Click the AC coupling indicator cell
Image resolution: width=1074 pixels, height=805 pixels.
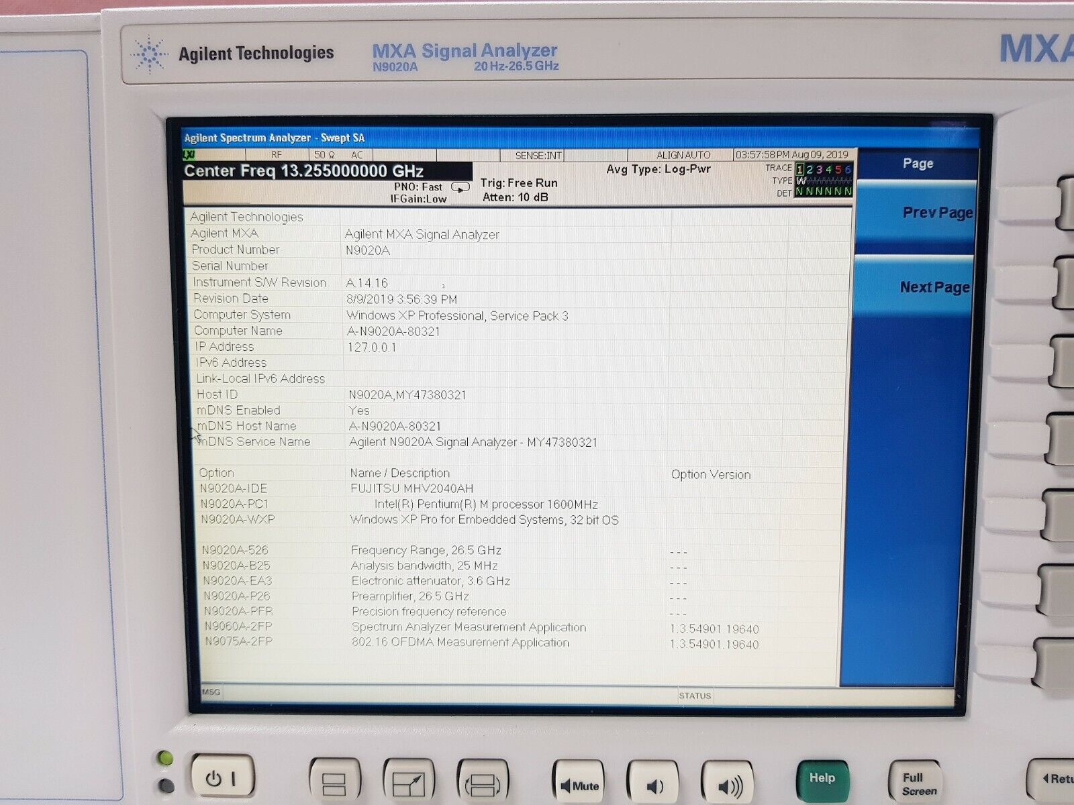357,155
